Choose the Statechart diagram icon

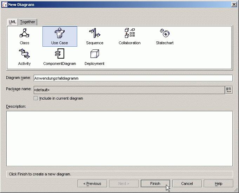pos(165,34)
